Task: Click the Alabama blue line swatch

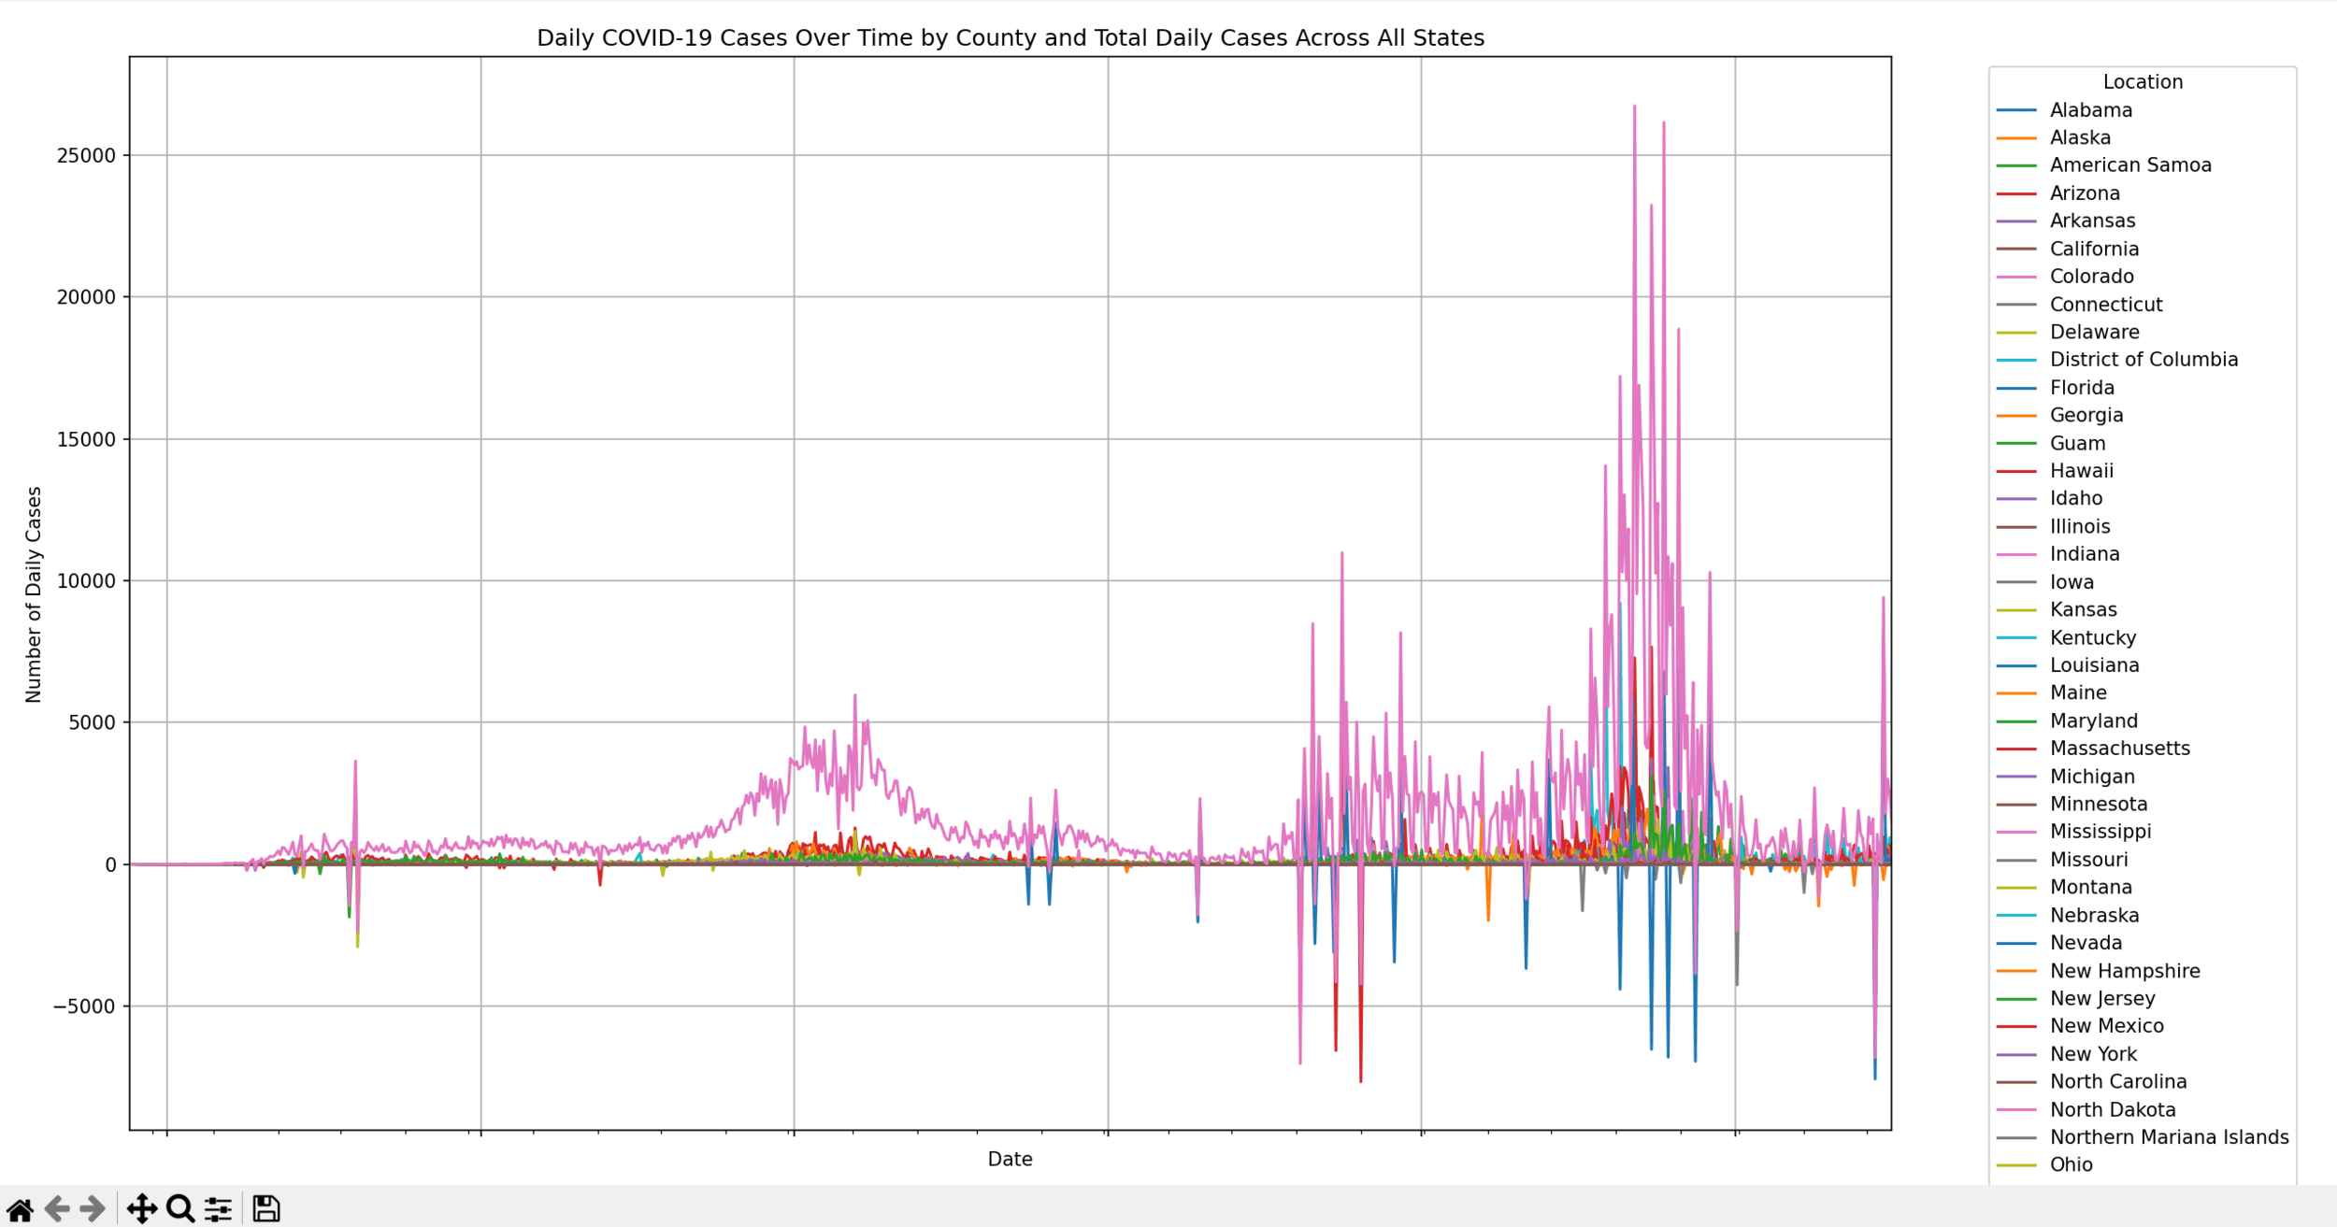Action: (2016, 110)
